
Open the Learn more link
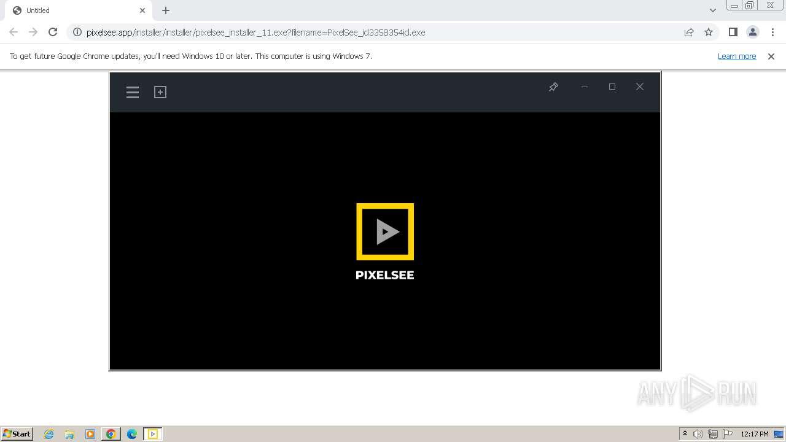click(737, 56)
